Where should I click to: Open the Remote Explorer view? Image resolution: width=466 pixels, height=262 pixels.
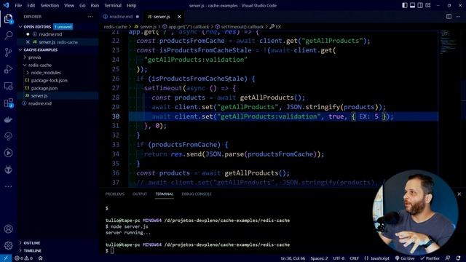pyautogui.click(x=8, y=86)
